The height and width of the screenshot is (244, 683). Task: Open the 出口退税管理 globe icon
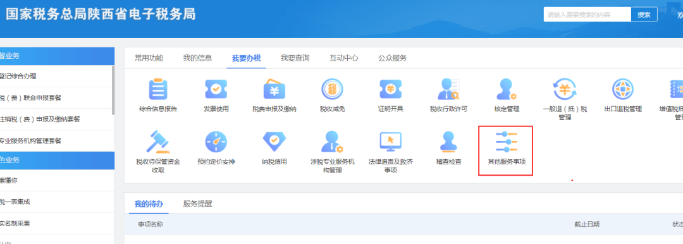[x=623, y=89]
